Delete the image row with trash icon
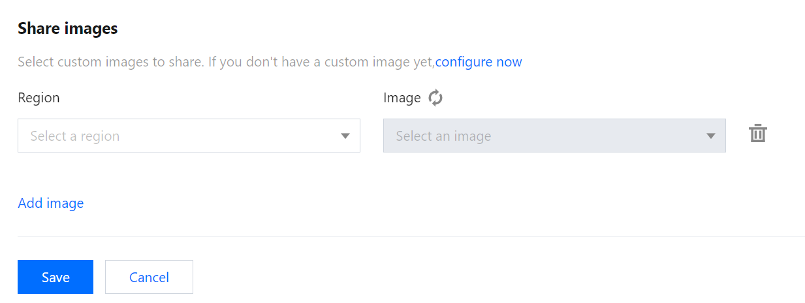Viewport: 805px width, 303px height. point(757,134)
